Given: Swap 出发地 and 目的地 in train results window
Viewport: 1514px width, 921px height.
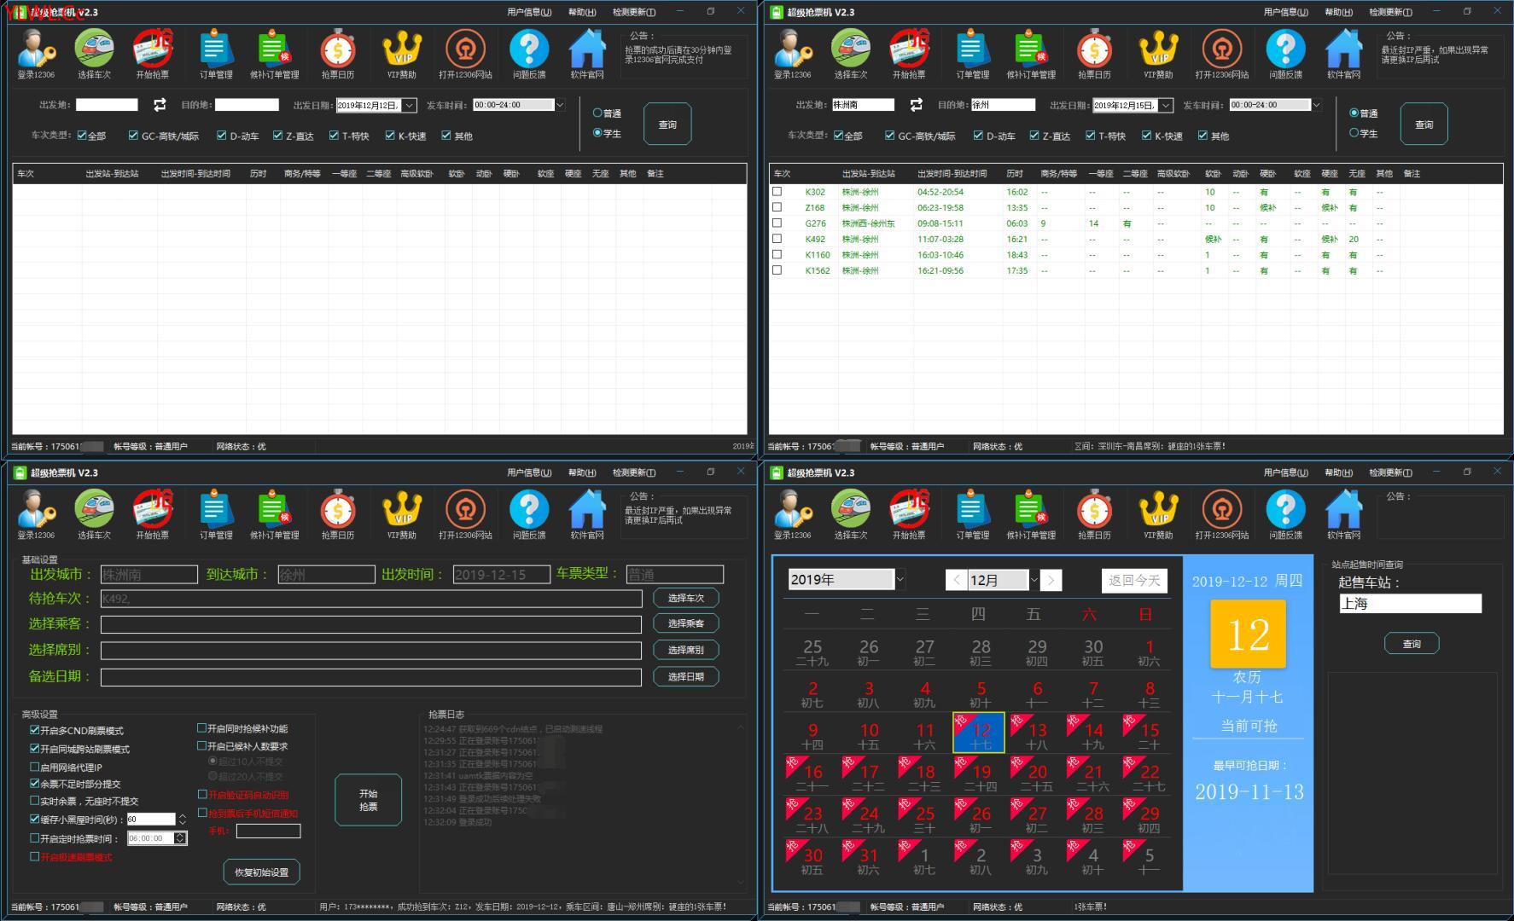Looking at the screenshot, I should (x=916, y=105).
